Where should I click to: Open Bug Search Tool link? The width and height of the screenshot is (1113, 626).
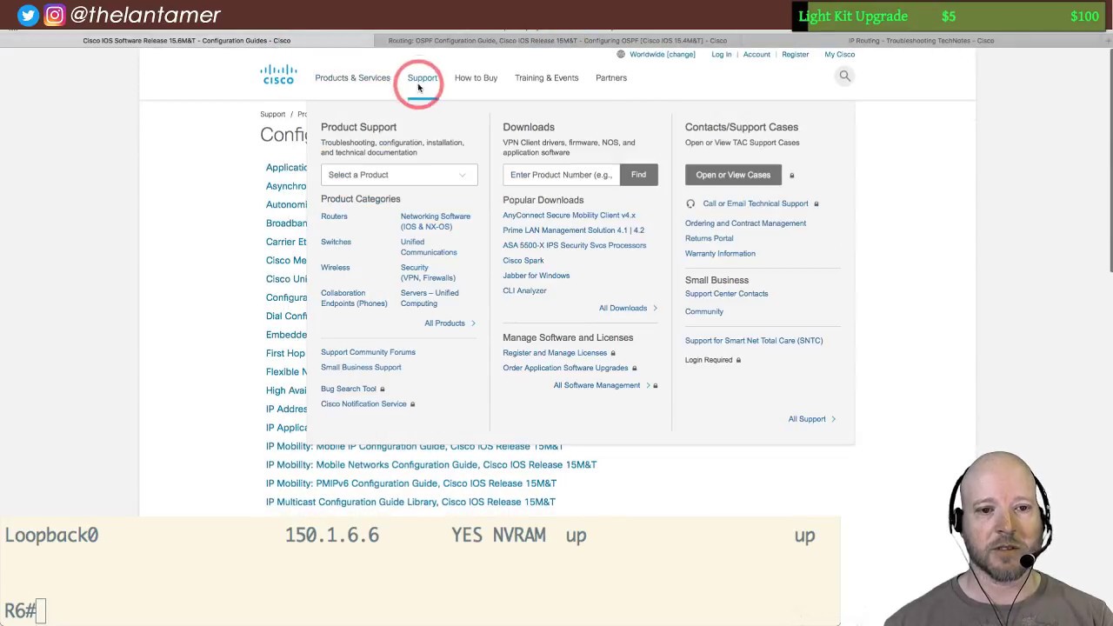coord(349,389)
